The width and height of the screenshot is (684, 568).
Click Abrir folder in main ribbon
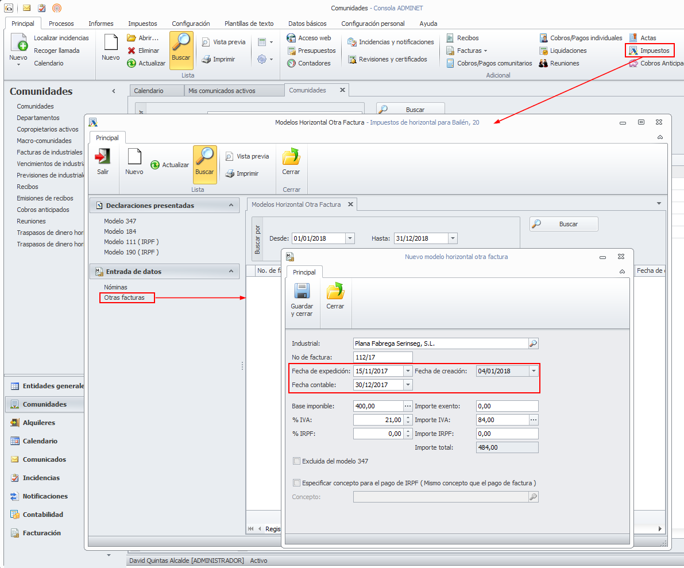132,38
